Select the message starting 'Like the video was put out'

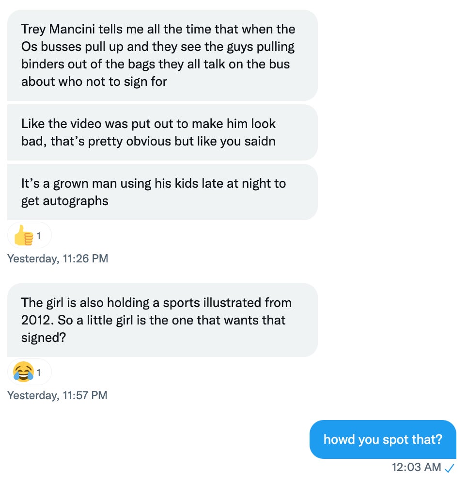(162, 132)
